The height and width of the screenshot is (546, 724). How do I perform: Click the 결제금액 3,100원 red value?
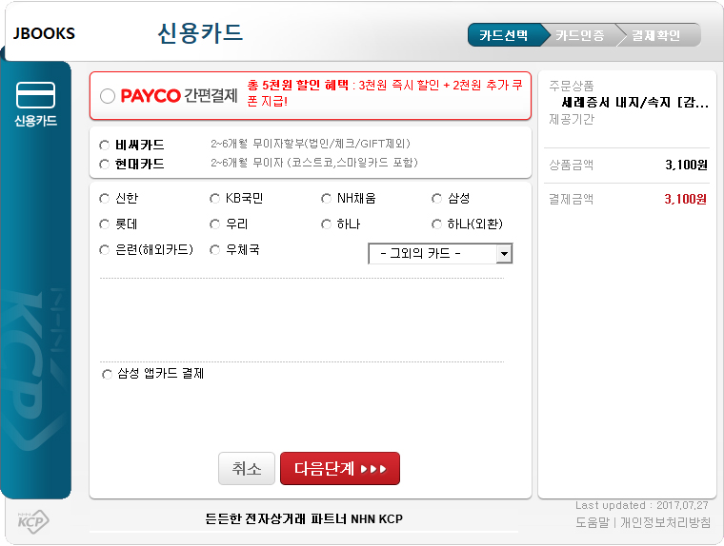685,199
